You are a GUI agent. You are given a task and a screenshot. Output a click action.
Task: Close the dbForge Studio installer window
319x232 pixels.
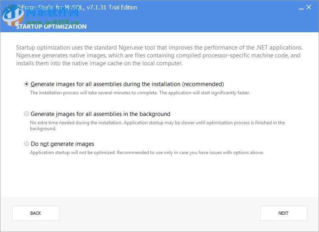pos(309,7)
